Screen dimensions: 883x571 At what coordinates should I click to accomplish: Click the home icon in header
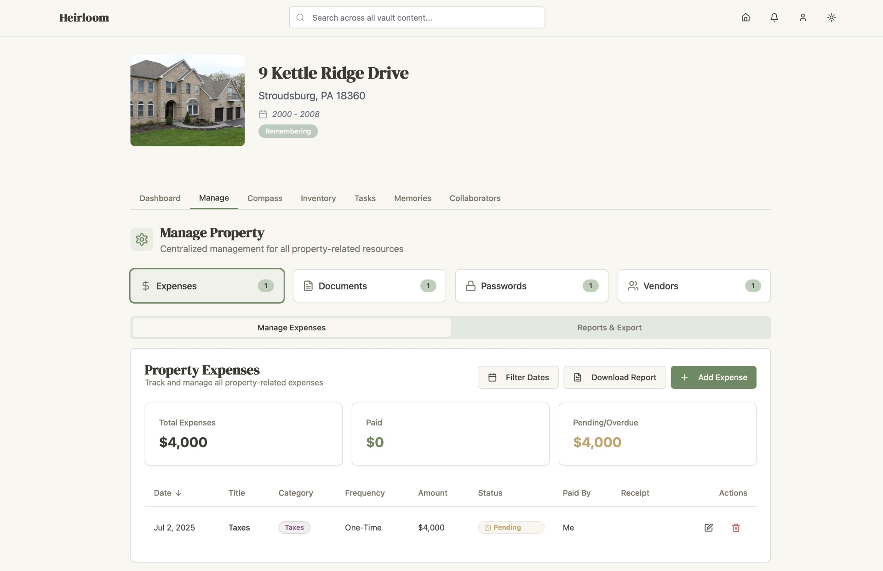pos(745,17)
